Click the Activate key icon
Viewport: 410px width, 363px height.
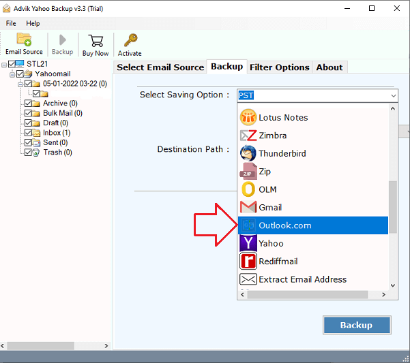click(130, 40)
